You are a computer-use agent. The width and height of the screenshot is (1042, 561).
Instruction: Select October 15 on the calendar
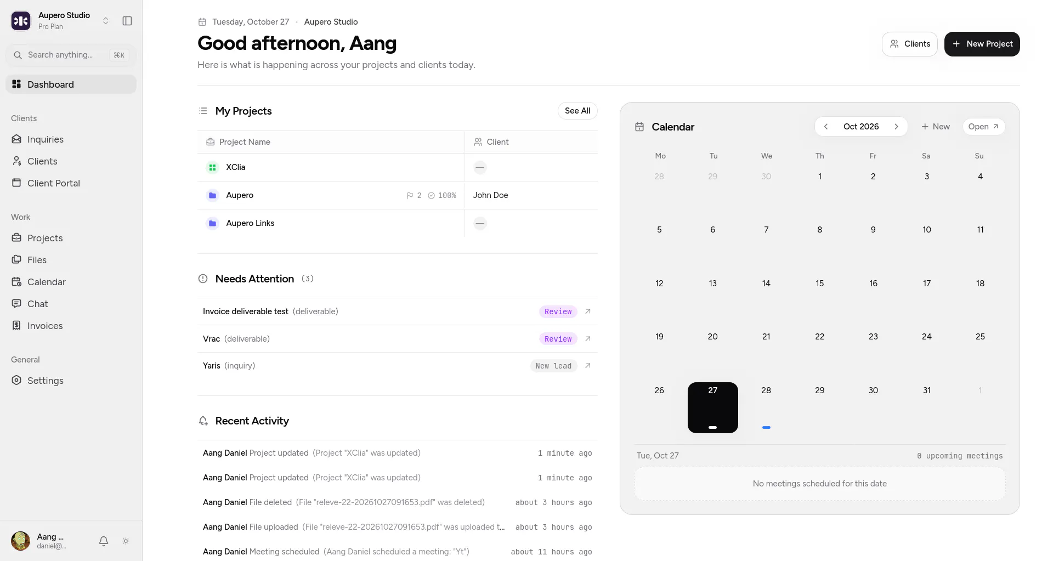coord(820,301)
